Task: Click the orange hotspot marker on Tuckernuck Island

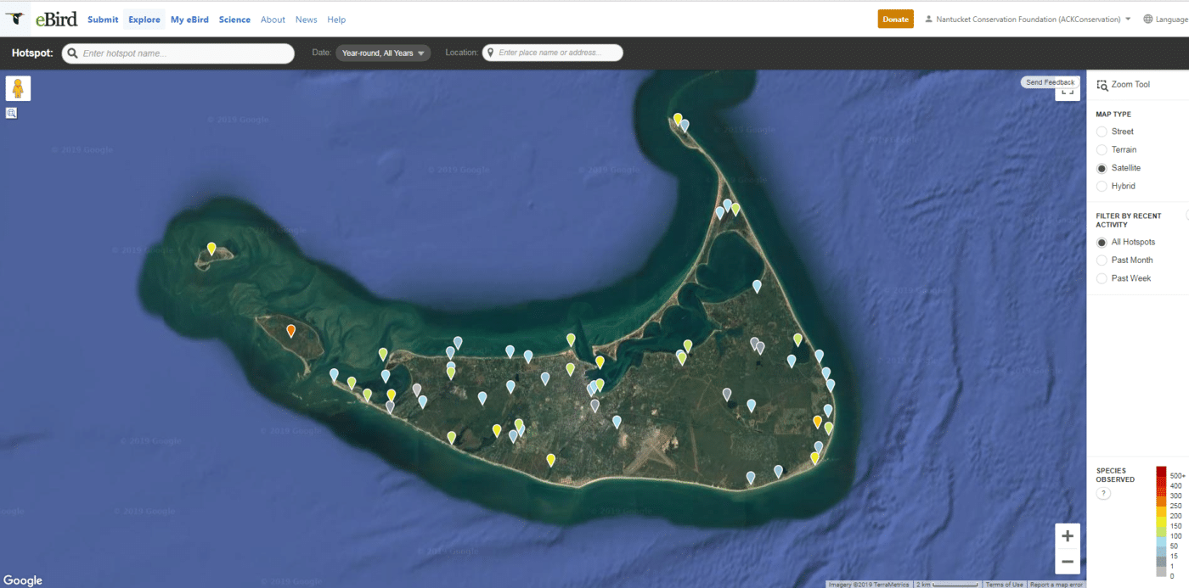Action: (291, 331)
